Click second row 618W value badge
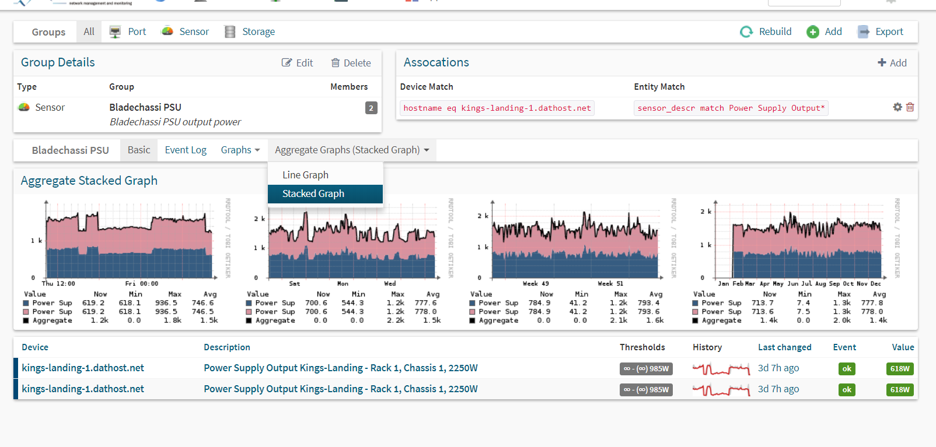The height and width of the screenshot is (447, 936). coord(900,389)
